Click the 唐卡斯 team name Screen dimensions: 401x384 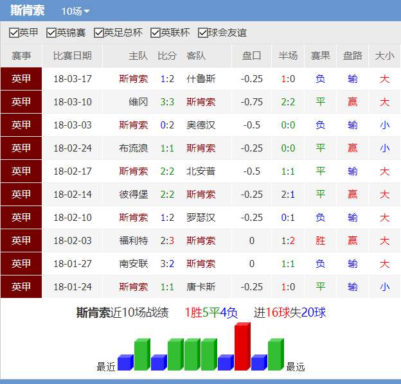201,287
